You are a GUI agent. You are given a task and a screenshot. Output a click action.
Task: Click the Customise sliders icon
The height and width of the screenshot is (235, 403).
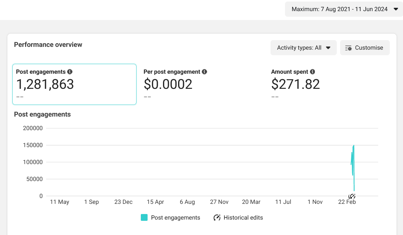(x=348, y=48)
